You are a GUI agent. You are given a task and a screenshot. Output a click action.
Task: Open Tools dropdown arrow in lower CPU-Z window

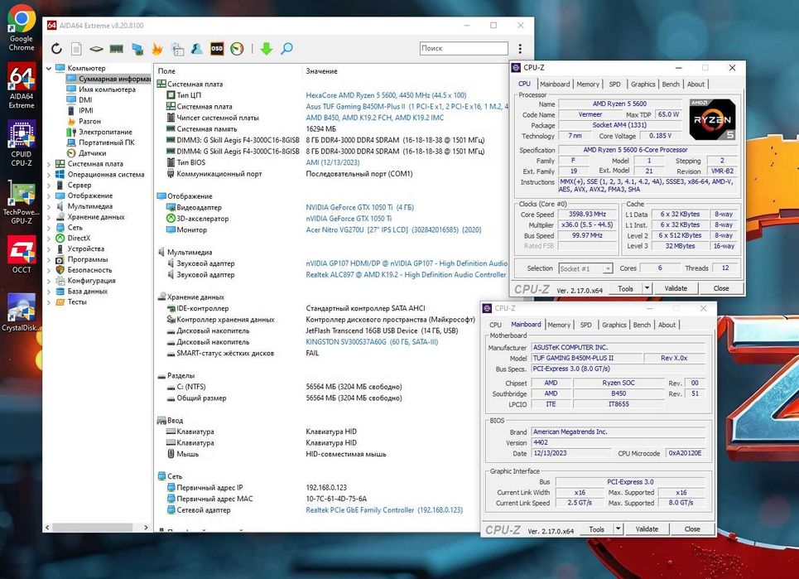619,529
